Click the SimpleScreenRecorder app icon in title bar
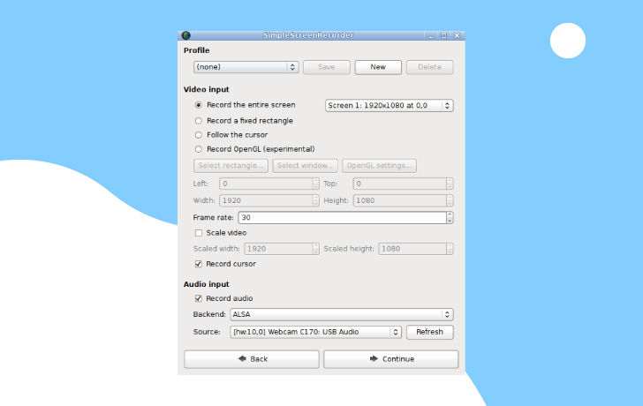 click(x=185, y=35)
